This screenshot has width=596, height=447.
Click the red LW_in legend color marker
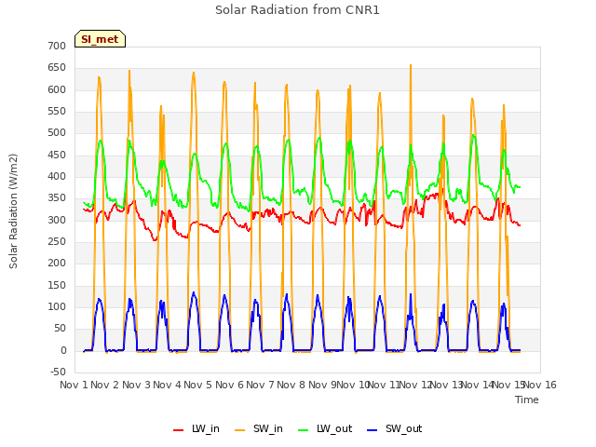[x=178, y=430]
